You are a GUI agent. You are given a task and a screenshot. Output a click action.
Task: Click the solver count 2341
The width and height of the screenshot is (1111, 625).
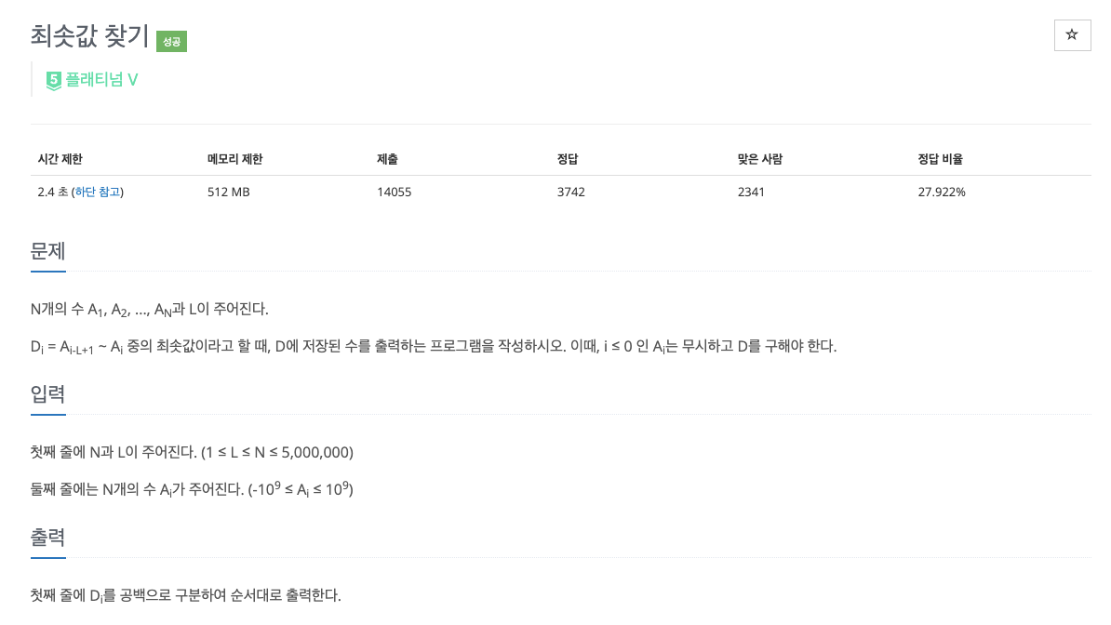751,192
